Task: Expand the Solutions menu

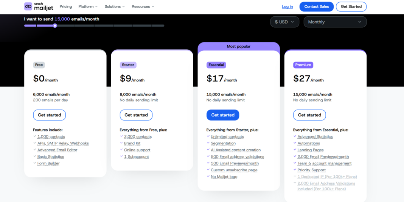Action: pyautogui.click(x=114, y=6)
